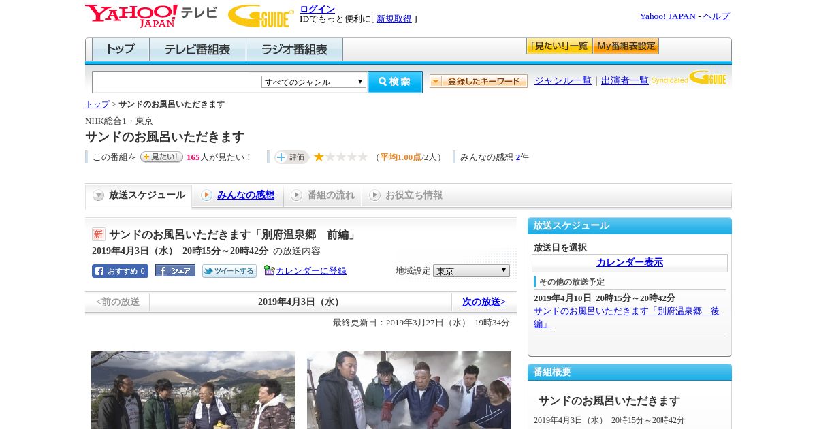
Task: Click the 平均1.00点 rating text
Action: pyautogui.click(x=400, y=157)
